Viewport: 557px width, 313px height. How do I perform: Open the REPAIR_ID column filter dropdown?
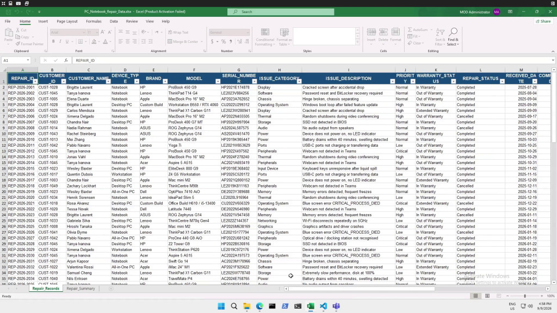tap(35, 82)
